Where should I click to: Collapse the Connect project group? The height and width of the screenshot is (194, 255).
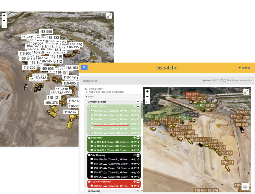(x=138, y=102)
